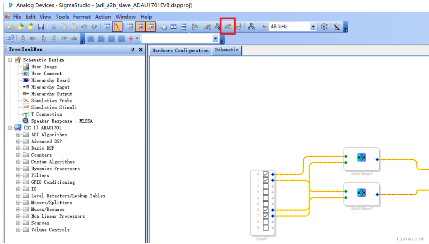Viewport: 429px width, 244px height.
Task: Uncheck Input1 channel 1 checkbox
Action: click(266, 180)
